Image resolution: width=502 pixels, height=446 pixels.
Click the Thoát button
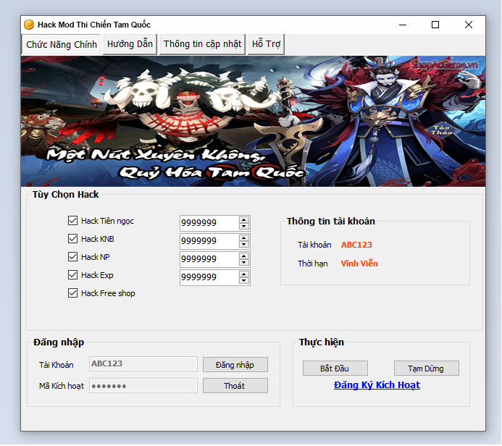[x=235, y=386]
